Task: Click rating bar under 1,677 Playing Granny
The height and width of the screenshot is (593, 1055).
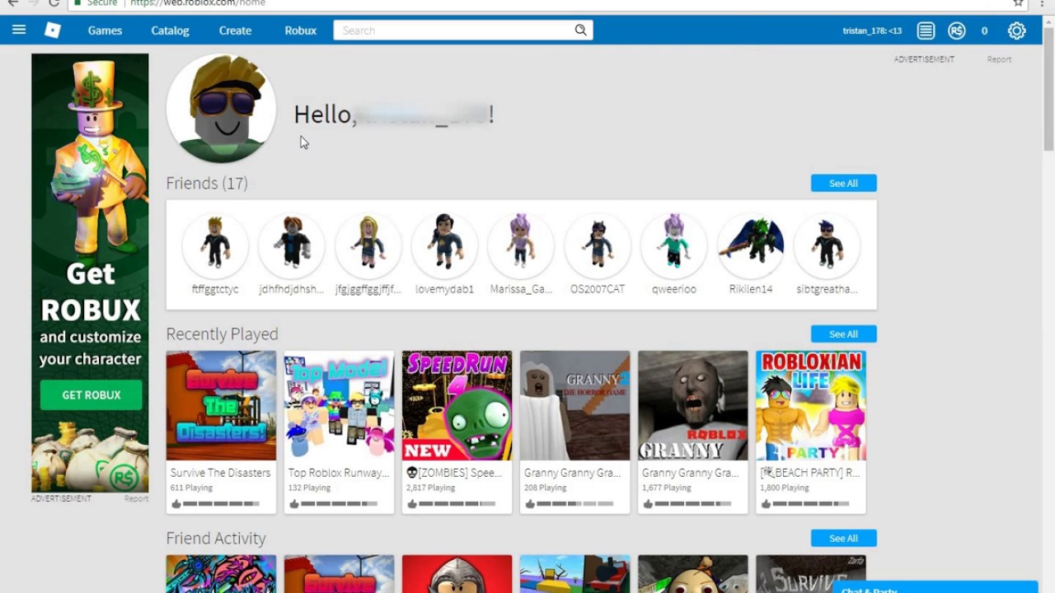Action: 692,504
